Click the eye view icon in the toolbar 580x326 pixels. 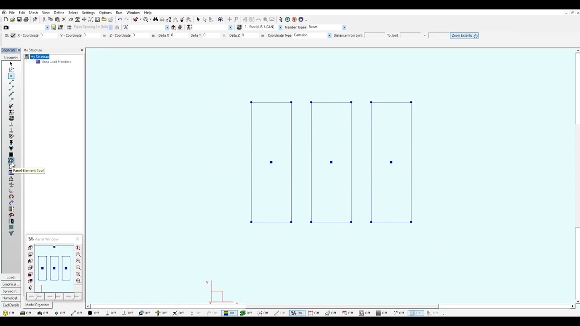pyautogui.click(x=220, y=19)
